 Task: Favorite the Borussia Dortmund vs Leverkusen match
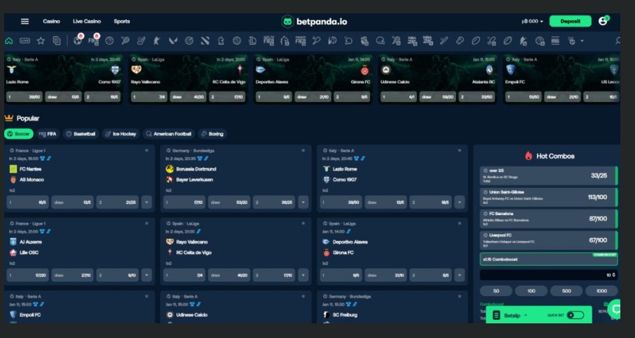pyautogui.click(x=303, y=150)
